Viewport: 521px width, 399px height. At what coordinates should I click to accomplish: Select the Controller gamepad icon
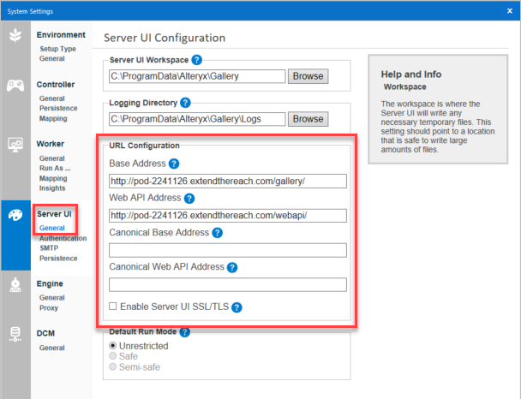[x=15, y=86]
